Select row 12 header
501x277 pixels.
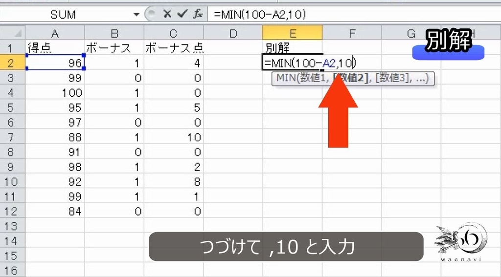tap(13, 211)
